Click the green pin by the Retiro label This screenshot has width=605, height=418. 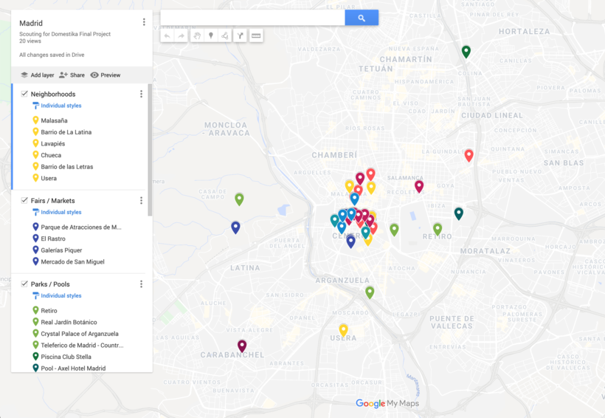pos(438,229)
